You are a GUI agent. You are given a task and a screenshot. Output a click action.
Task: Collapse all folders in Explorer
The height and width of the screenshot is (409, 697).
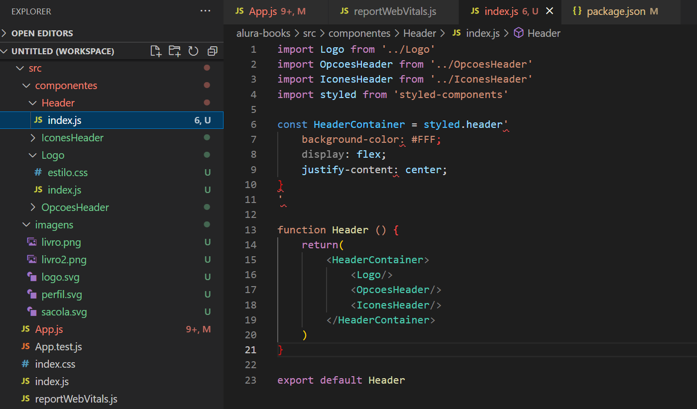coord(213,51)
